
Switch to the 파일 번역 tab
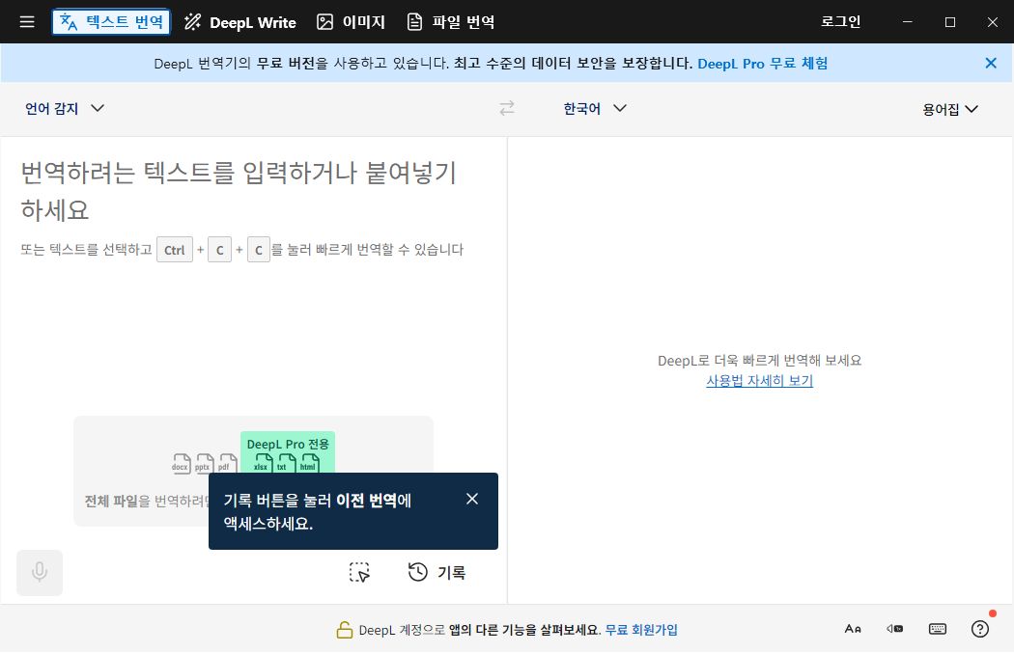451,22
